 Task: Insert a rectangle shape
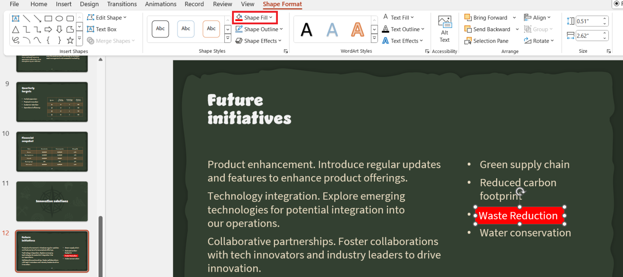[47, 18]
